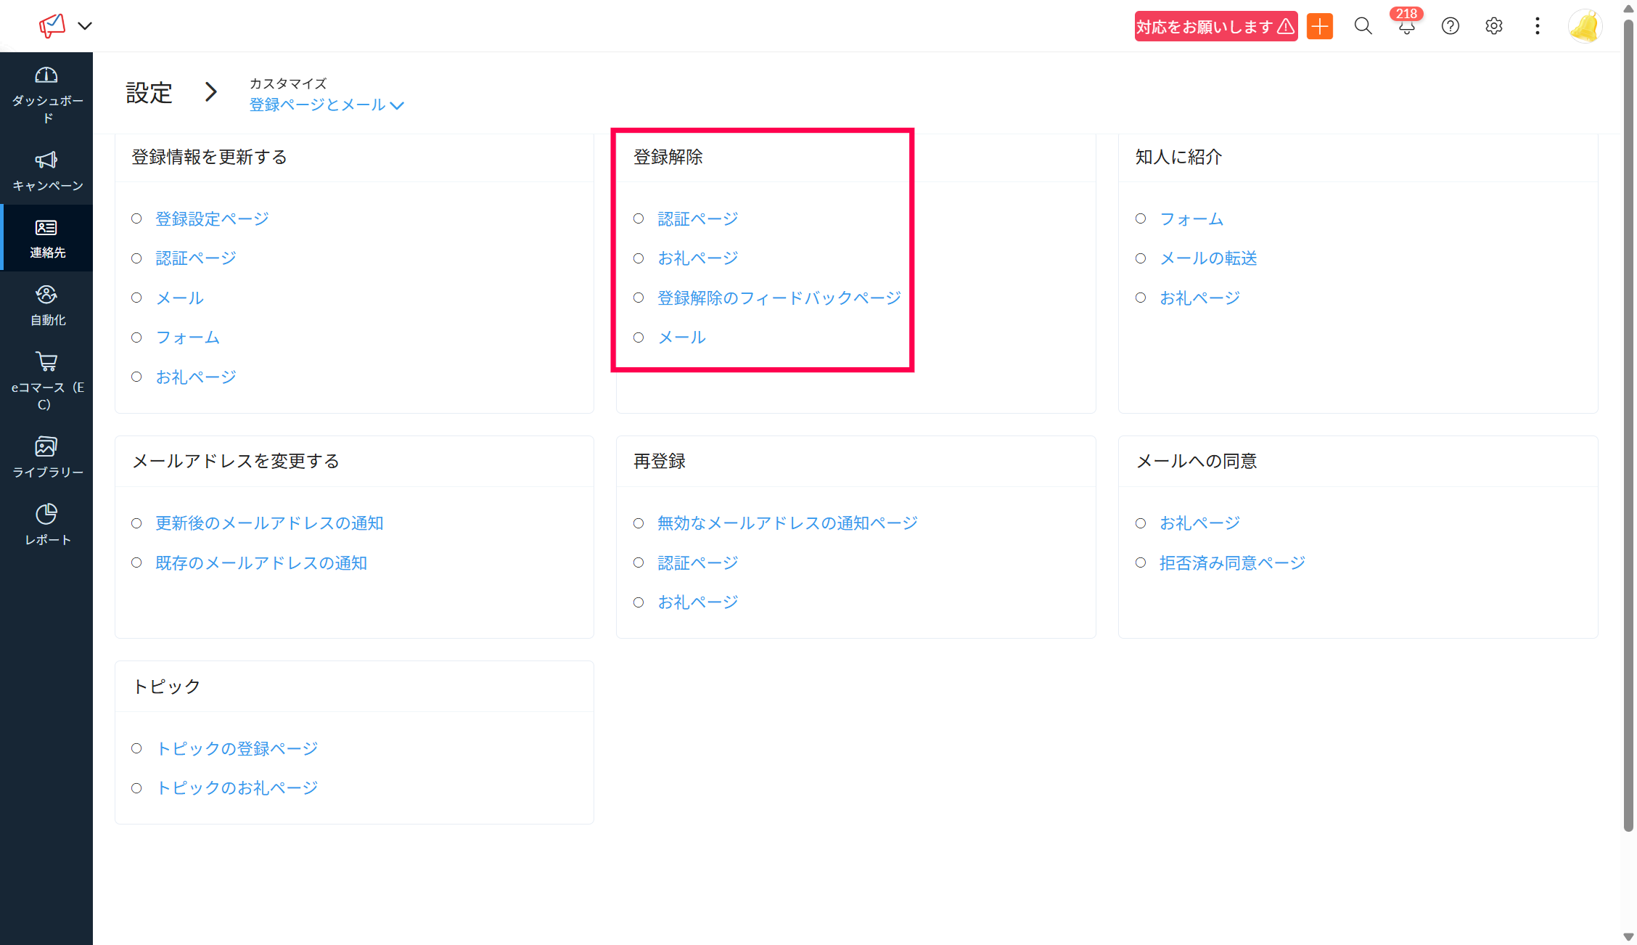Expand the app switcher chevron beside logo
Screen dimensions: 1637x945
click(x=85, y=26)
